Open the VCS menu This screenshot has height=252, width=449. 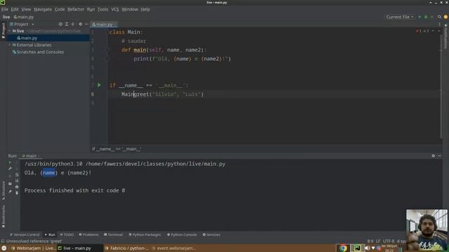point(115,9)
